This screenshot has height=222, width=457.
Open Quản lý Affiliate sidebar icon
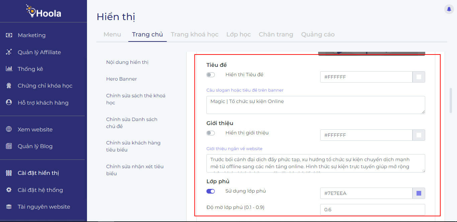pyautogui.click(x=9, y=52)
